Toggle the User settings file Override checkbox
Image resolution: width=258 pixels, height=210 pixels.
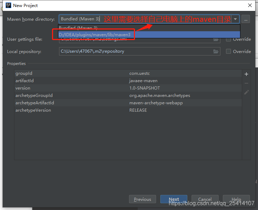[228, 39]
